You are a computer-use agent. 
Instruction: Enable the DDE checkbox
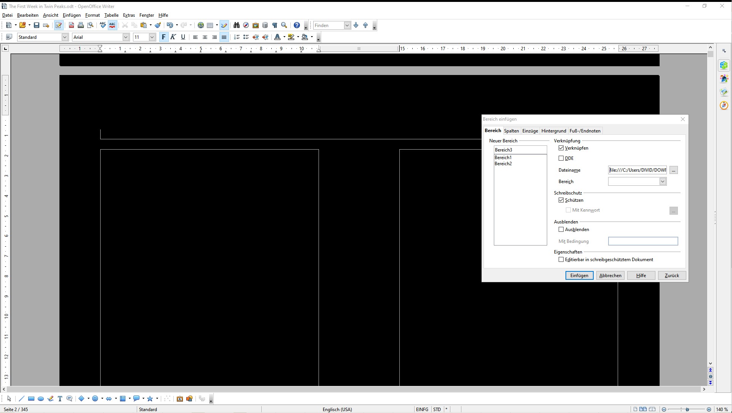561,158
